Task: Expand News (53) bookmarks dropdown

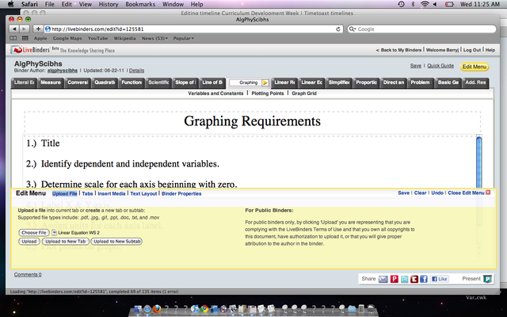Action: [154, 38]
